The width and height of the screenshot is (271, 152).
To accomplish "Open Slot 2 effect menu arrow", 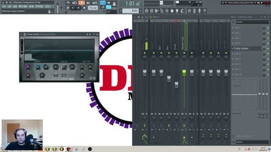I will [232, 33].
